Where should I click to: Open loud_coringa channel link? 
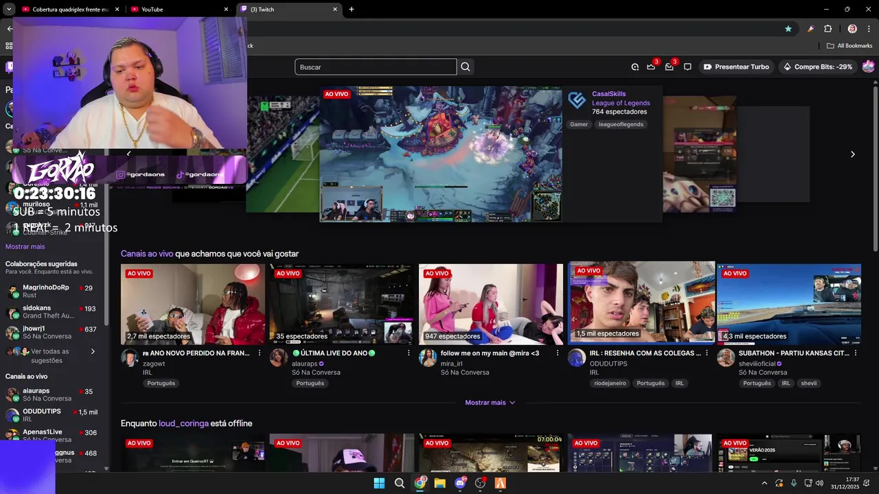[x=183, y=423]
